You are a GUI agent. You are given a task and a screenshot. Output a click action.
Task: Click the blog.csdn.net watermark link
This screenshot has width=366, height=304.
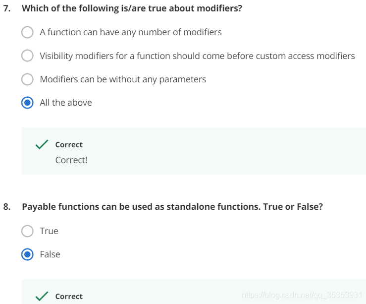pyautogui.click(x=302, y=295)
